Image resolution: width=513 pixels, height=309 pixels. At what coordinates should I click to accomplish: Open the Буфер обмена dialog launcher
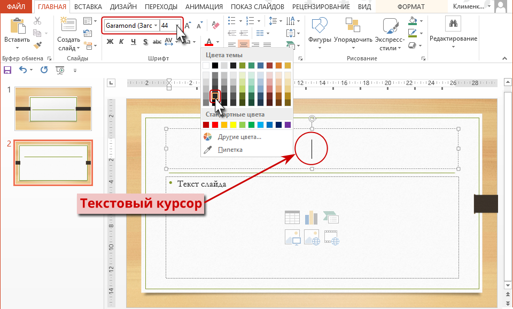49,59
